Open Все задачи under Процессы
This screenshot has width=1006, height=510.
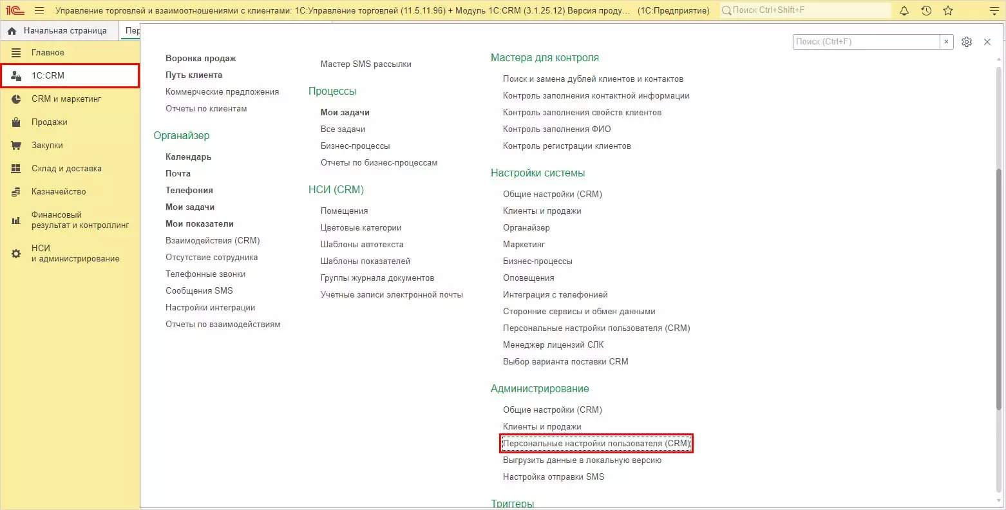point(343,129)
